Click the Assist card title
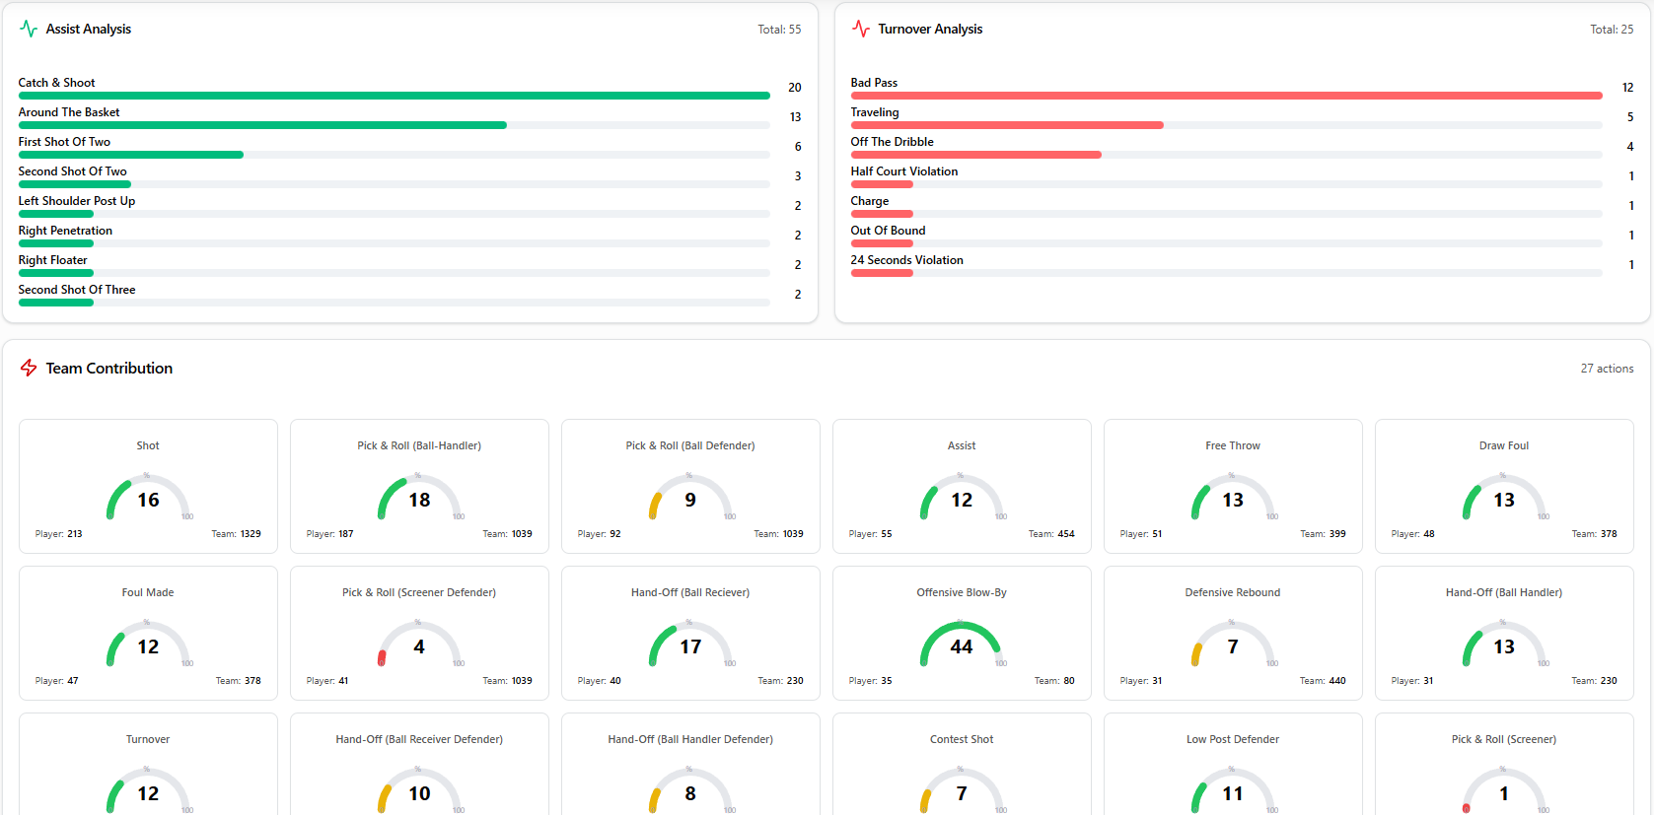The width and height of the screenshot is (1654, 815). coord(962,445)
